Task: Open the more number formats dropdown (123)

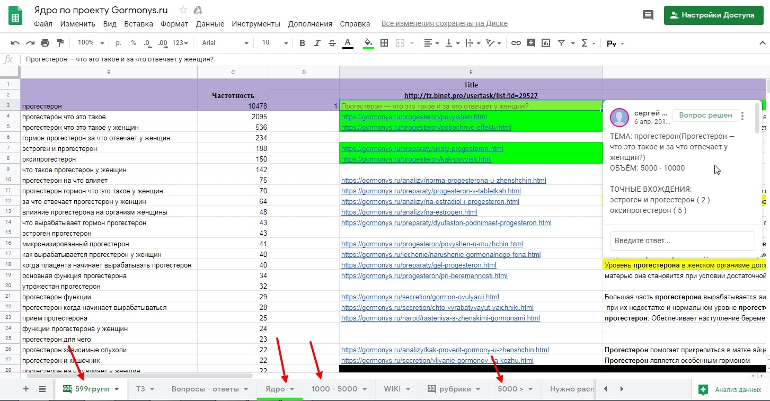Action: (181, 43)
